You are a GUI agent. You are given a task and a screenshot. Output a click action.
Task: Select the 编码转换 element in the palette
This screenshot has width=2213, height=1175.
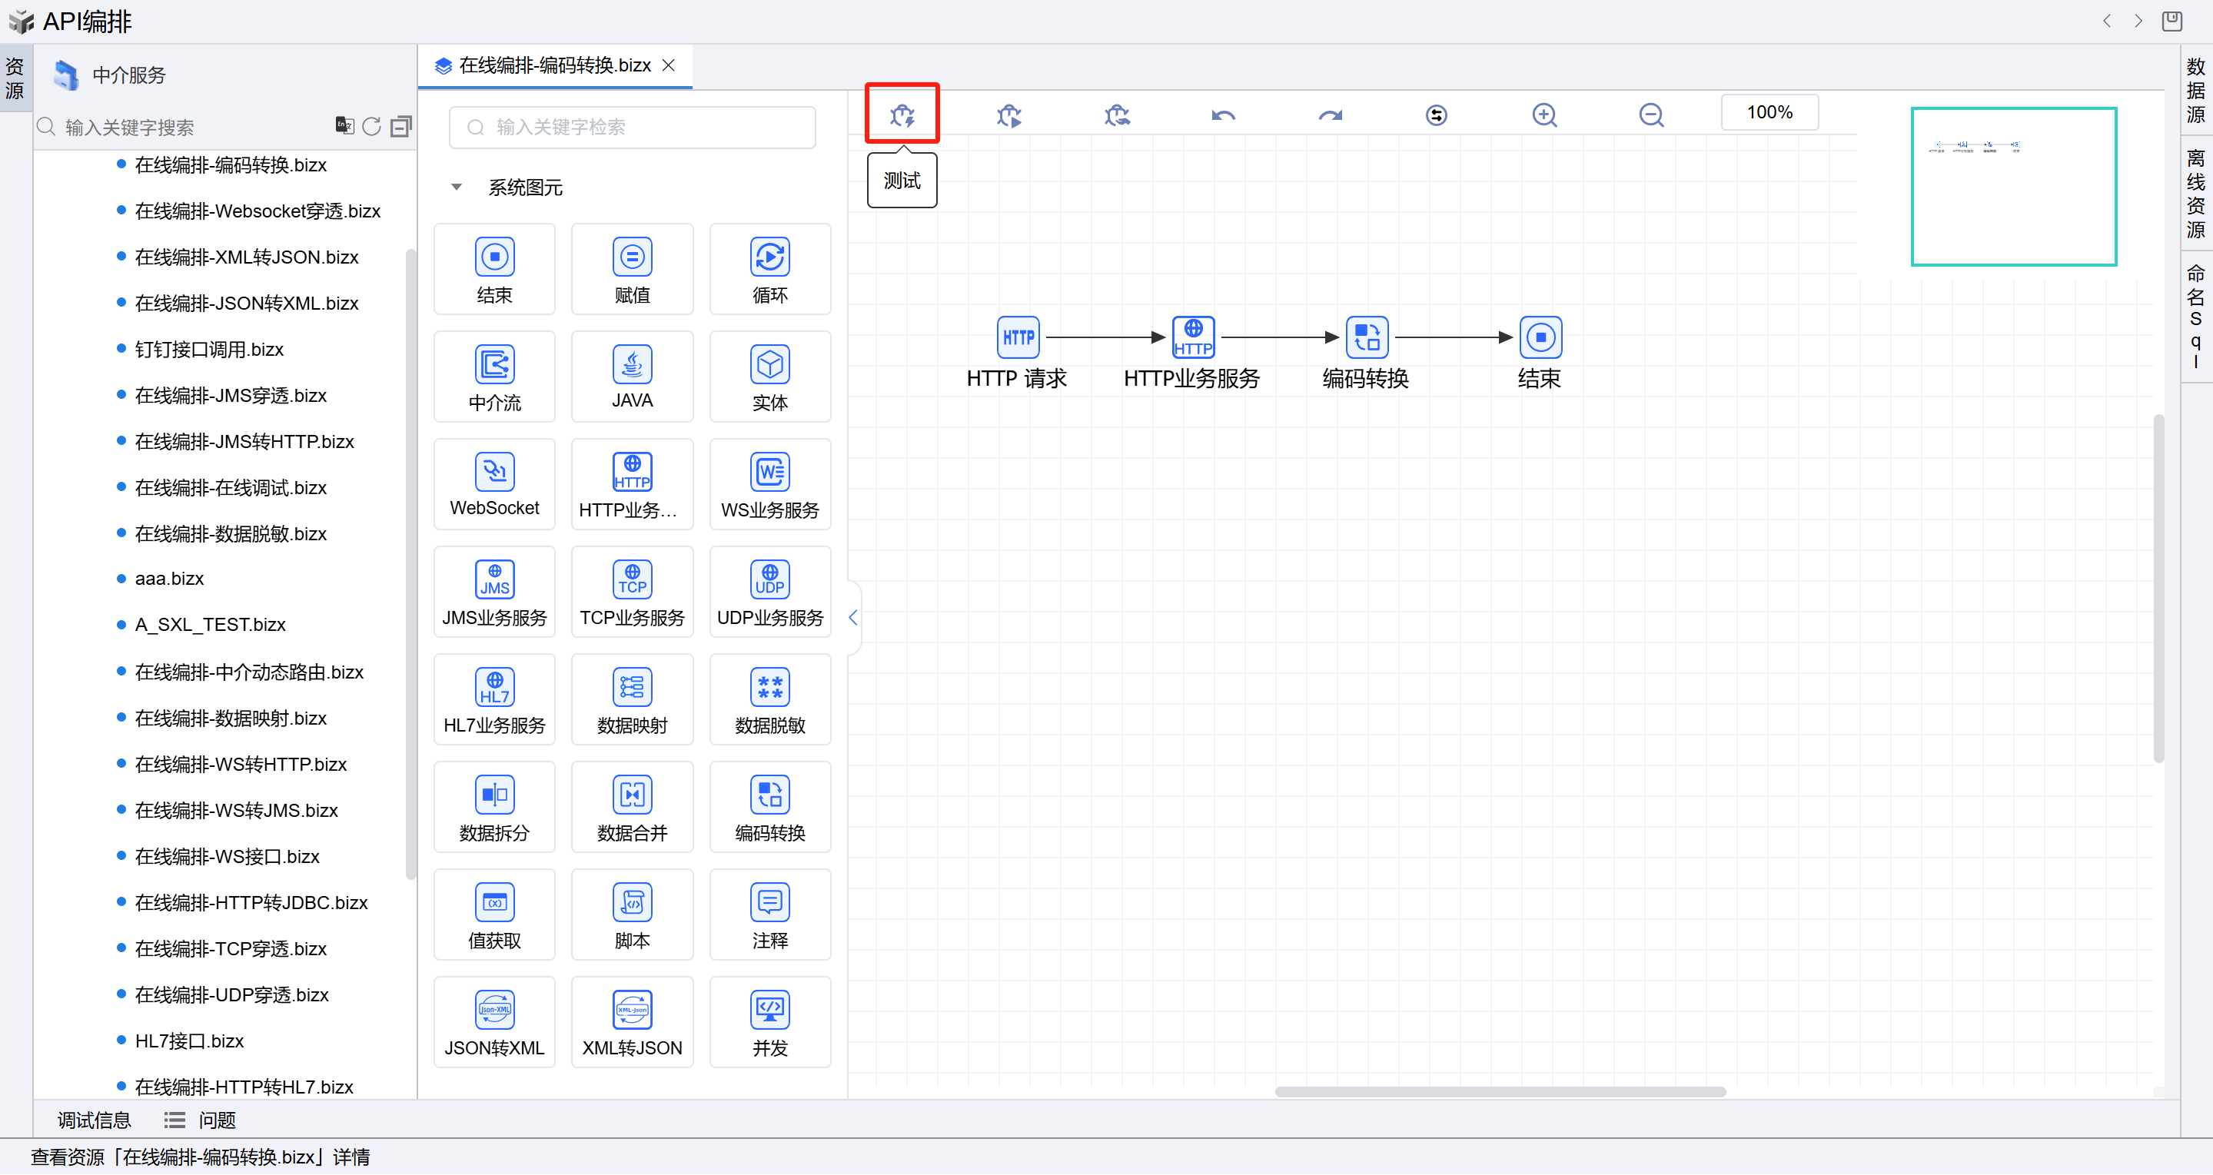769,807
